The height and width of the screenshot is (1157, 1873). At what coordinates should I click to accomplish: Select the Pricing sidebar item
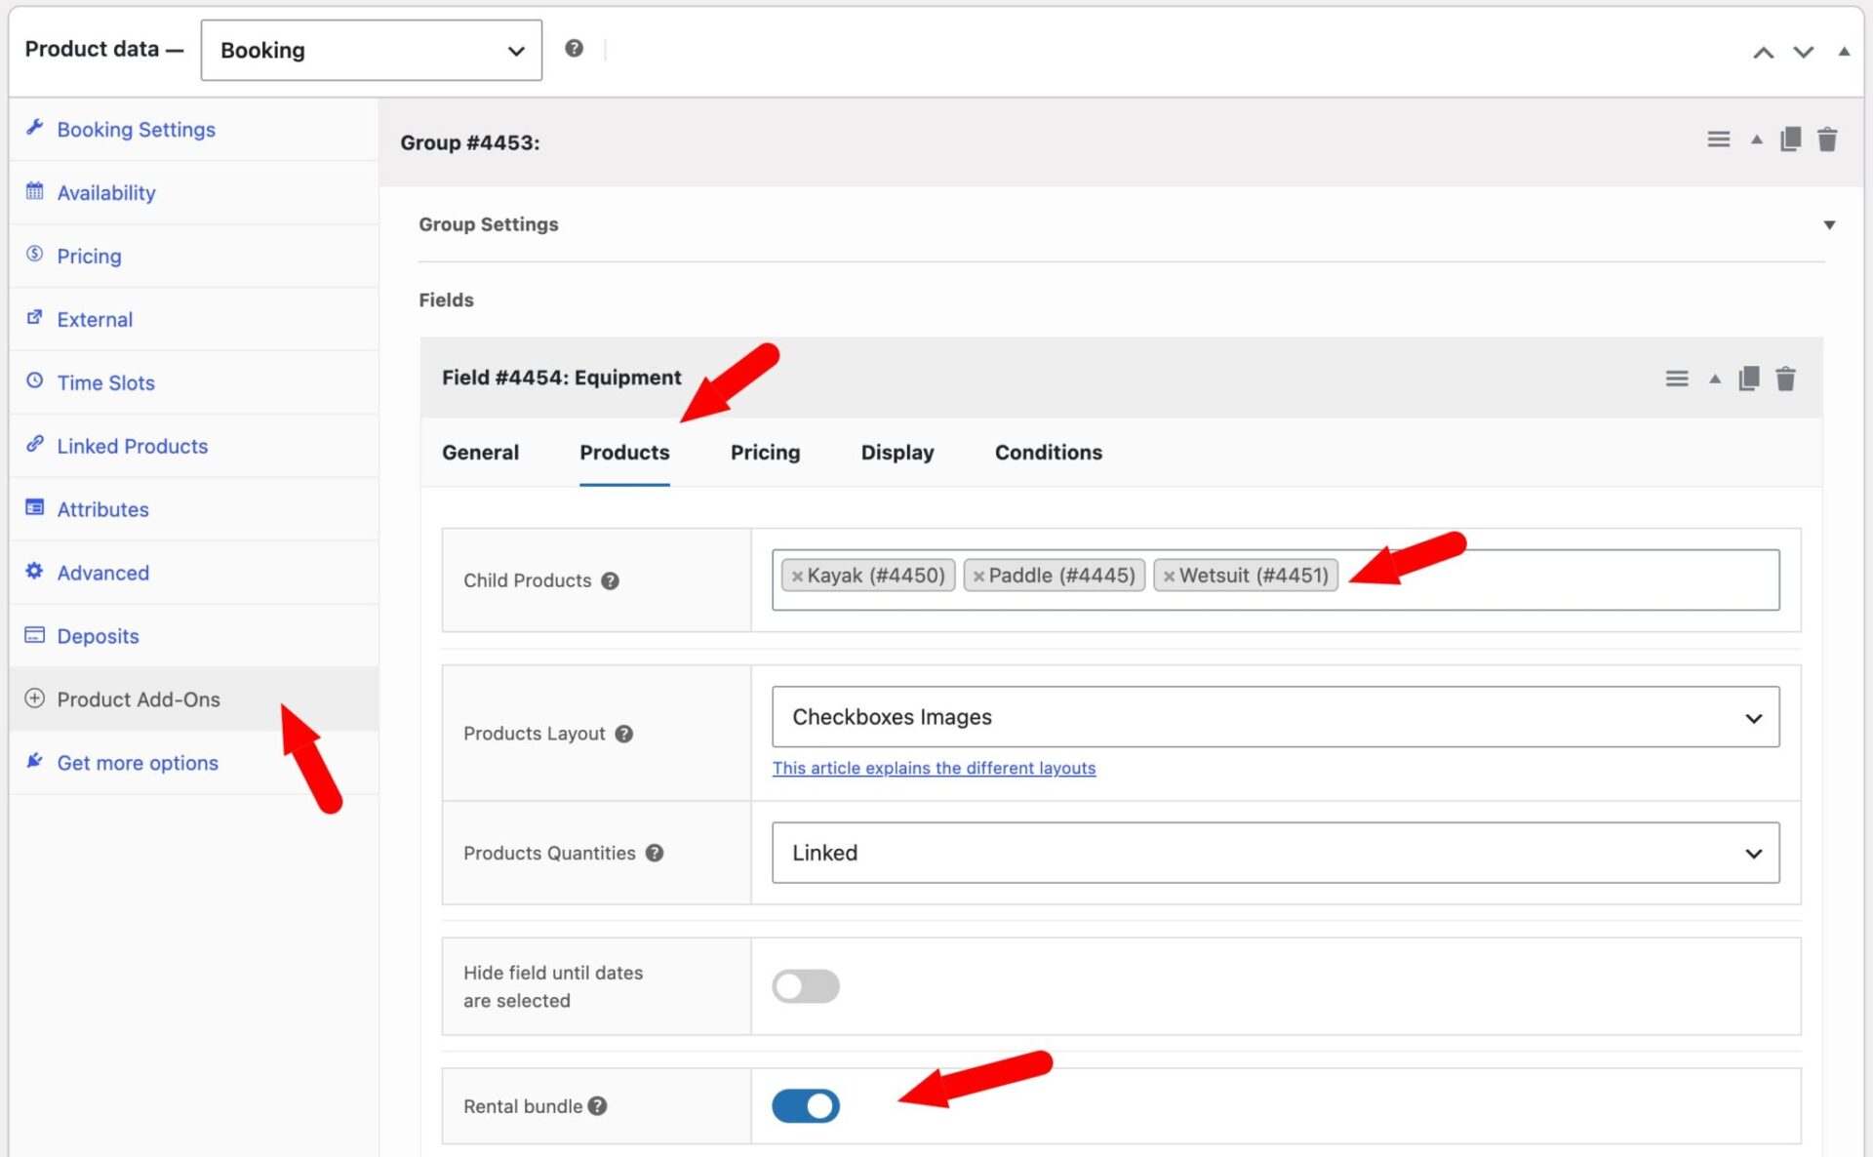tap(89, 256)
